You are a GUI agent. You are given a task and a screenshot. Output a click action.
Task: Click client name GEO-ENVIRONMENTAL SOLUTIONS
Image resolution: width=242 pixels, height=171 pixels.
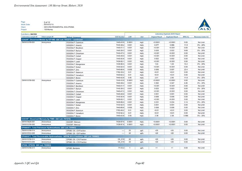click(x=59, y=27)
